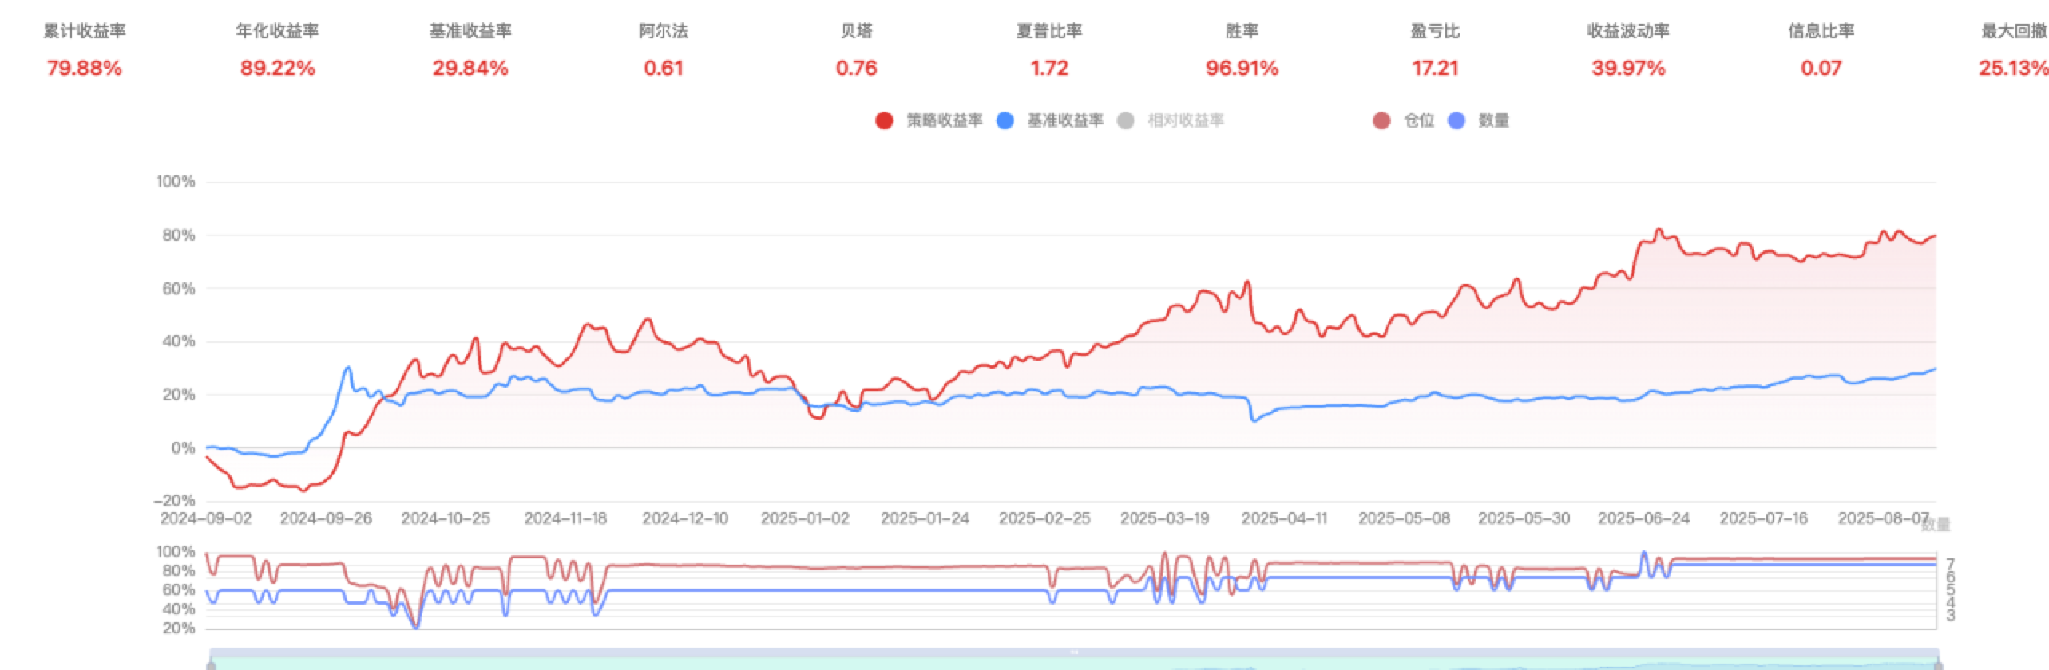Click the center grip on zoom slider bar
This screenshot has width=2049, height=670.
1074,652
